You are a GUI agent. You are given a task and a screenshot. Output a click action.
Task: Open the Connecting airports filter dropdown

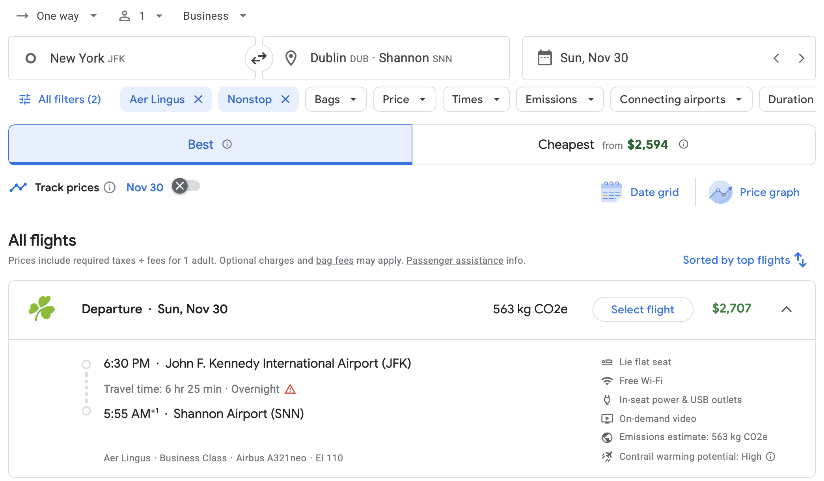[681, 99]
